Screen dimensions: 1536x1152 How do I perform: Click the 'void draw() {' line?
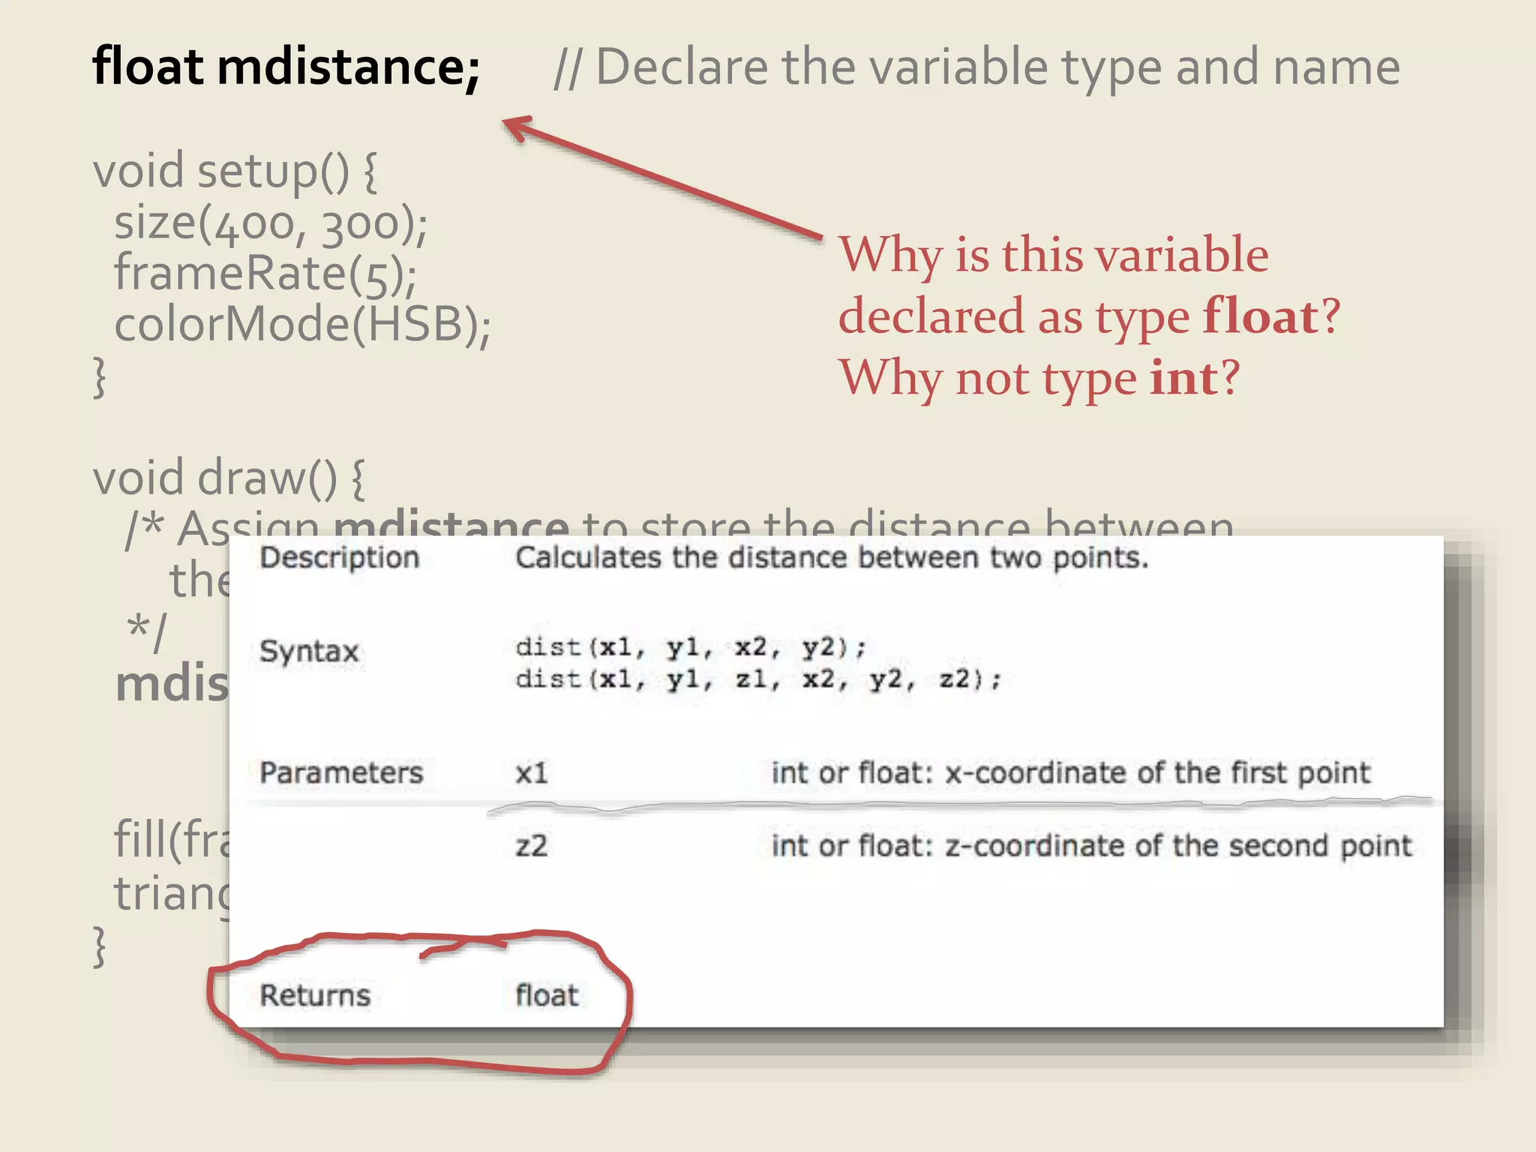229,478
